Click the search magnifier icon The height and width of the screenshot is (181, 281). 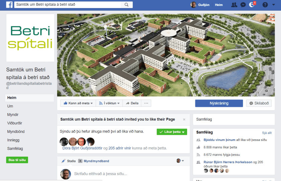(126, 5)
